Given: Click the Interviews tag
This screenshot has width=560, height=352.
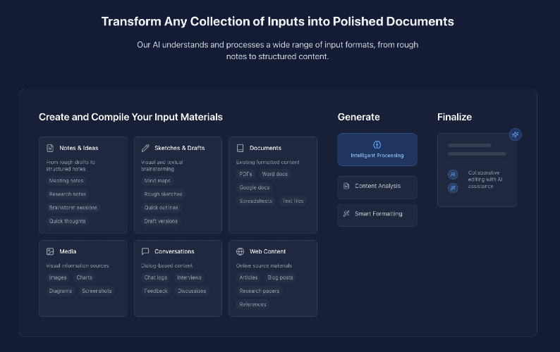Looking at the screenshot, I should tap(189, 277).
